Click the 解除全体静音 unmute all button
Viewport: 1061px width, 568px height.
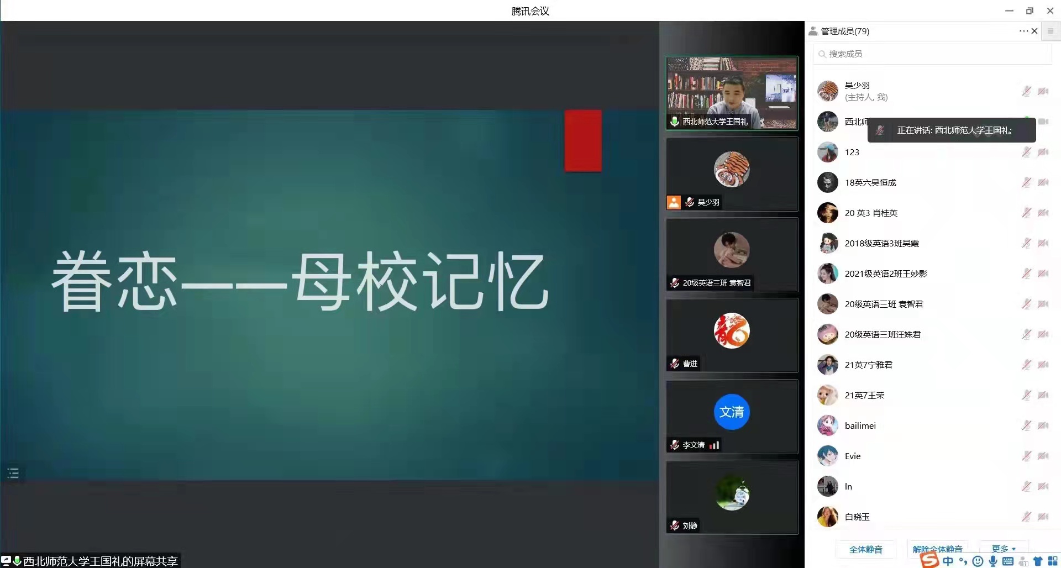[x=937, y=549]
